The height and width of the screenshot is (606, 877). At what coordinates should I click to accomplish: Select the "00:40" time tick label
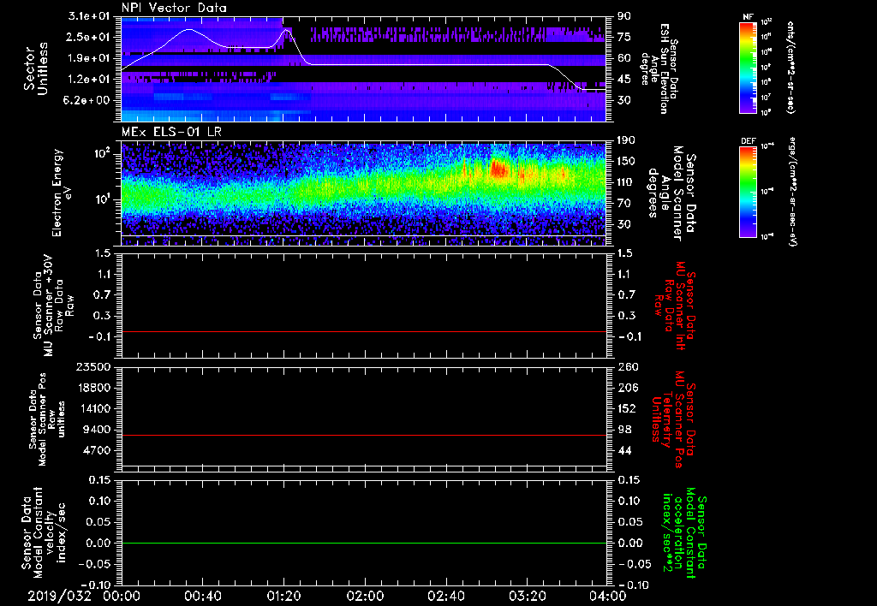(x=202, y=596)
